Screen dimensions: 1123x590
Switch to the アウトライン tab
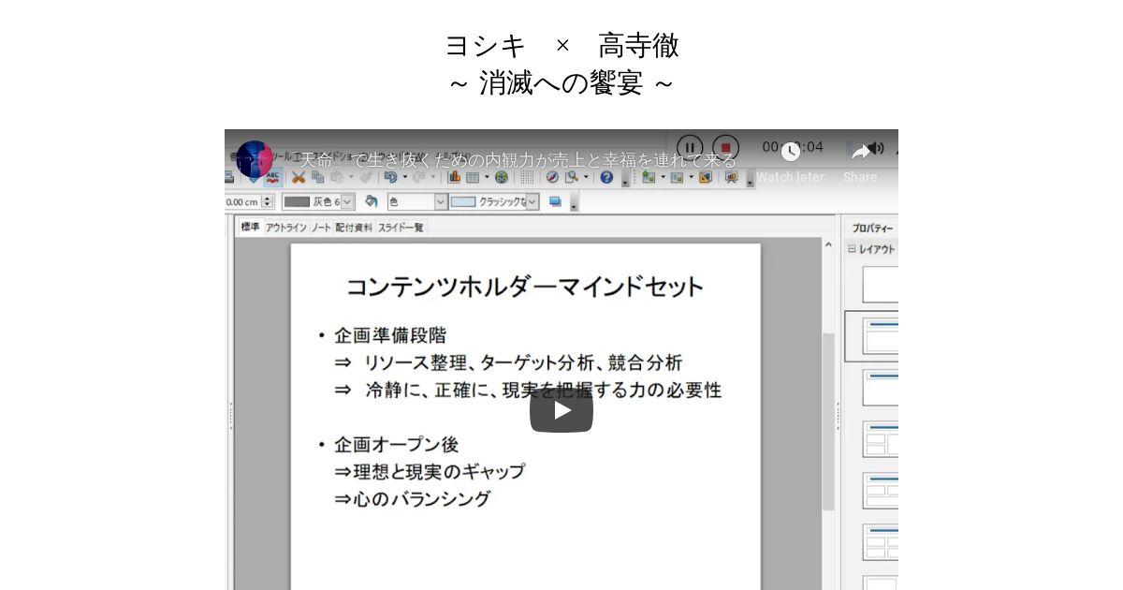pos(286,228)
